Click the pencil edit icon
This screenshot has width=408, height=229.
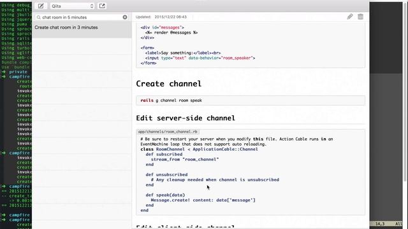(x=350, y=17)
